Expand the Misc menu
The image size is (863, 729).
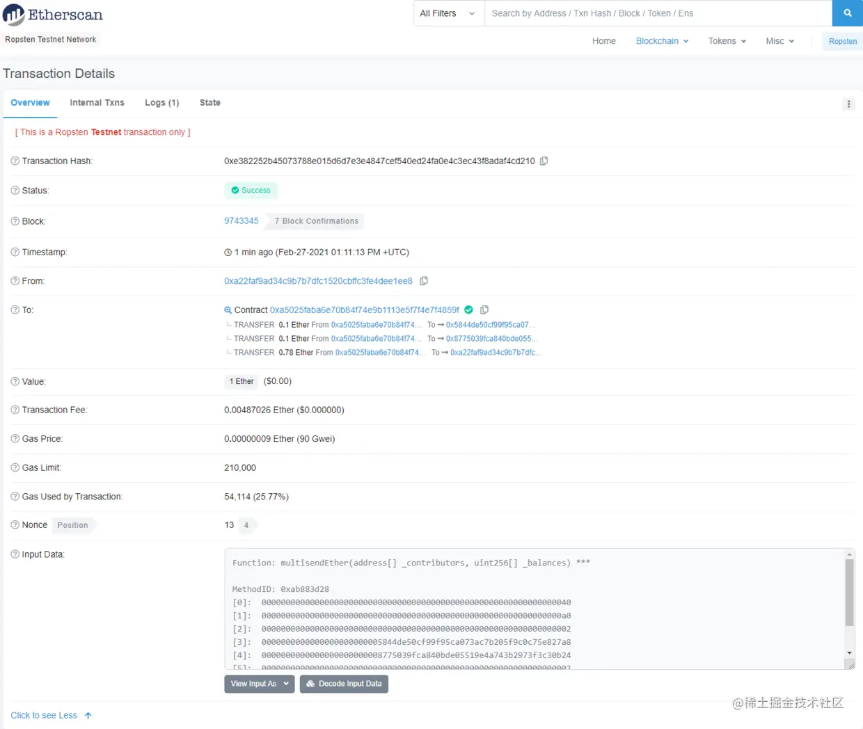coord(780,41)
